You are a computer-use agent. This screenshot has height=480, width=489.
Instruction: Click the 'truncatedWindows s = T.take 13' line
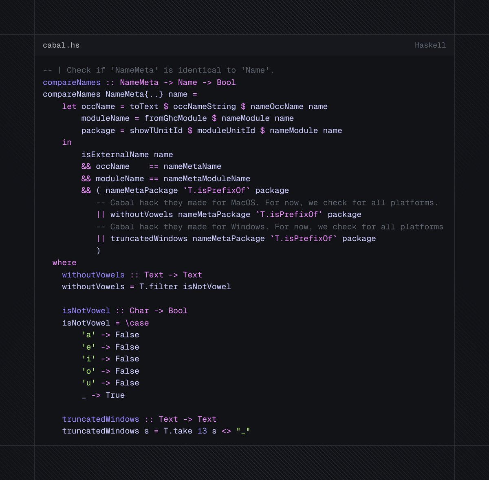tap(156, 431)
